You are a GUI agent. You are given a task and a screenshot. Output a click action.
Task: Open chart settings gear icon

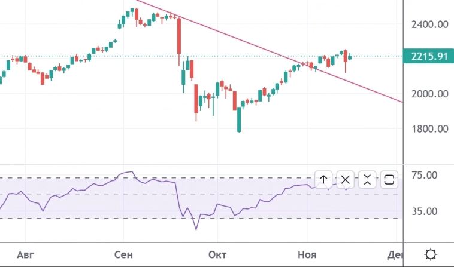pos(430,255)
